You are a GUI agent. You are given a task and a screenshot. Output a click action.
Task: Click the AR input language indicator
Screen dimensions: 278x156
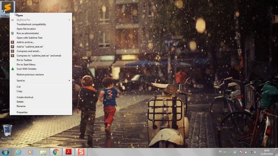coord(220,152)
